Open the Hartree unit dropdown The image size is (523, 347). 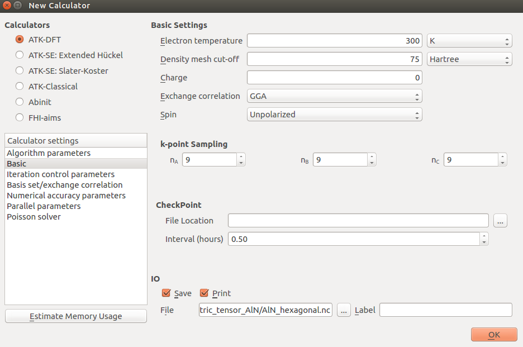point(469,59)
